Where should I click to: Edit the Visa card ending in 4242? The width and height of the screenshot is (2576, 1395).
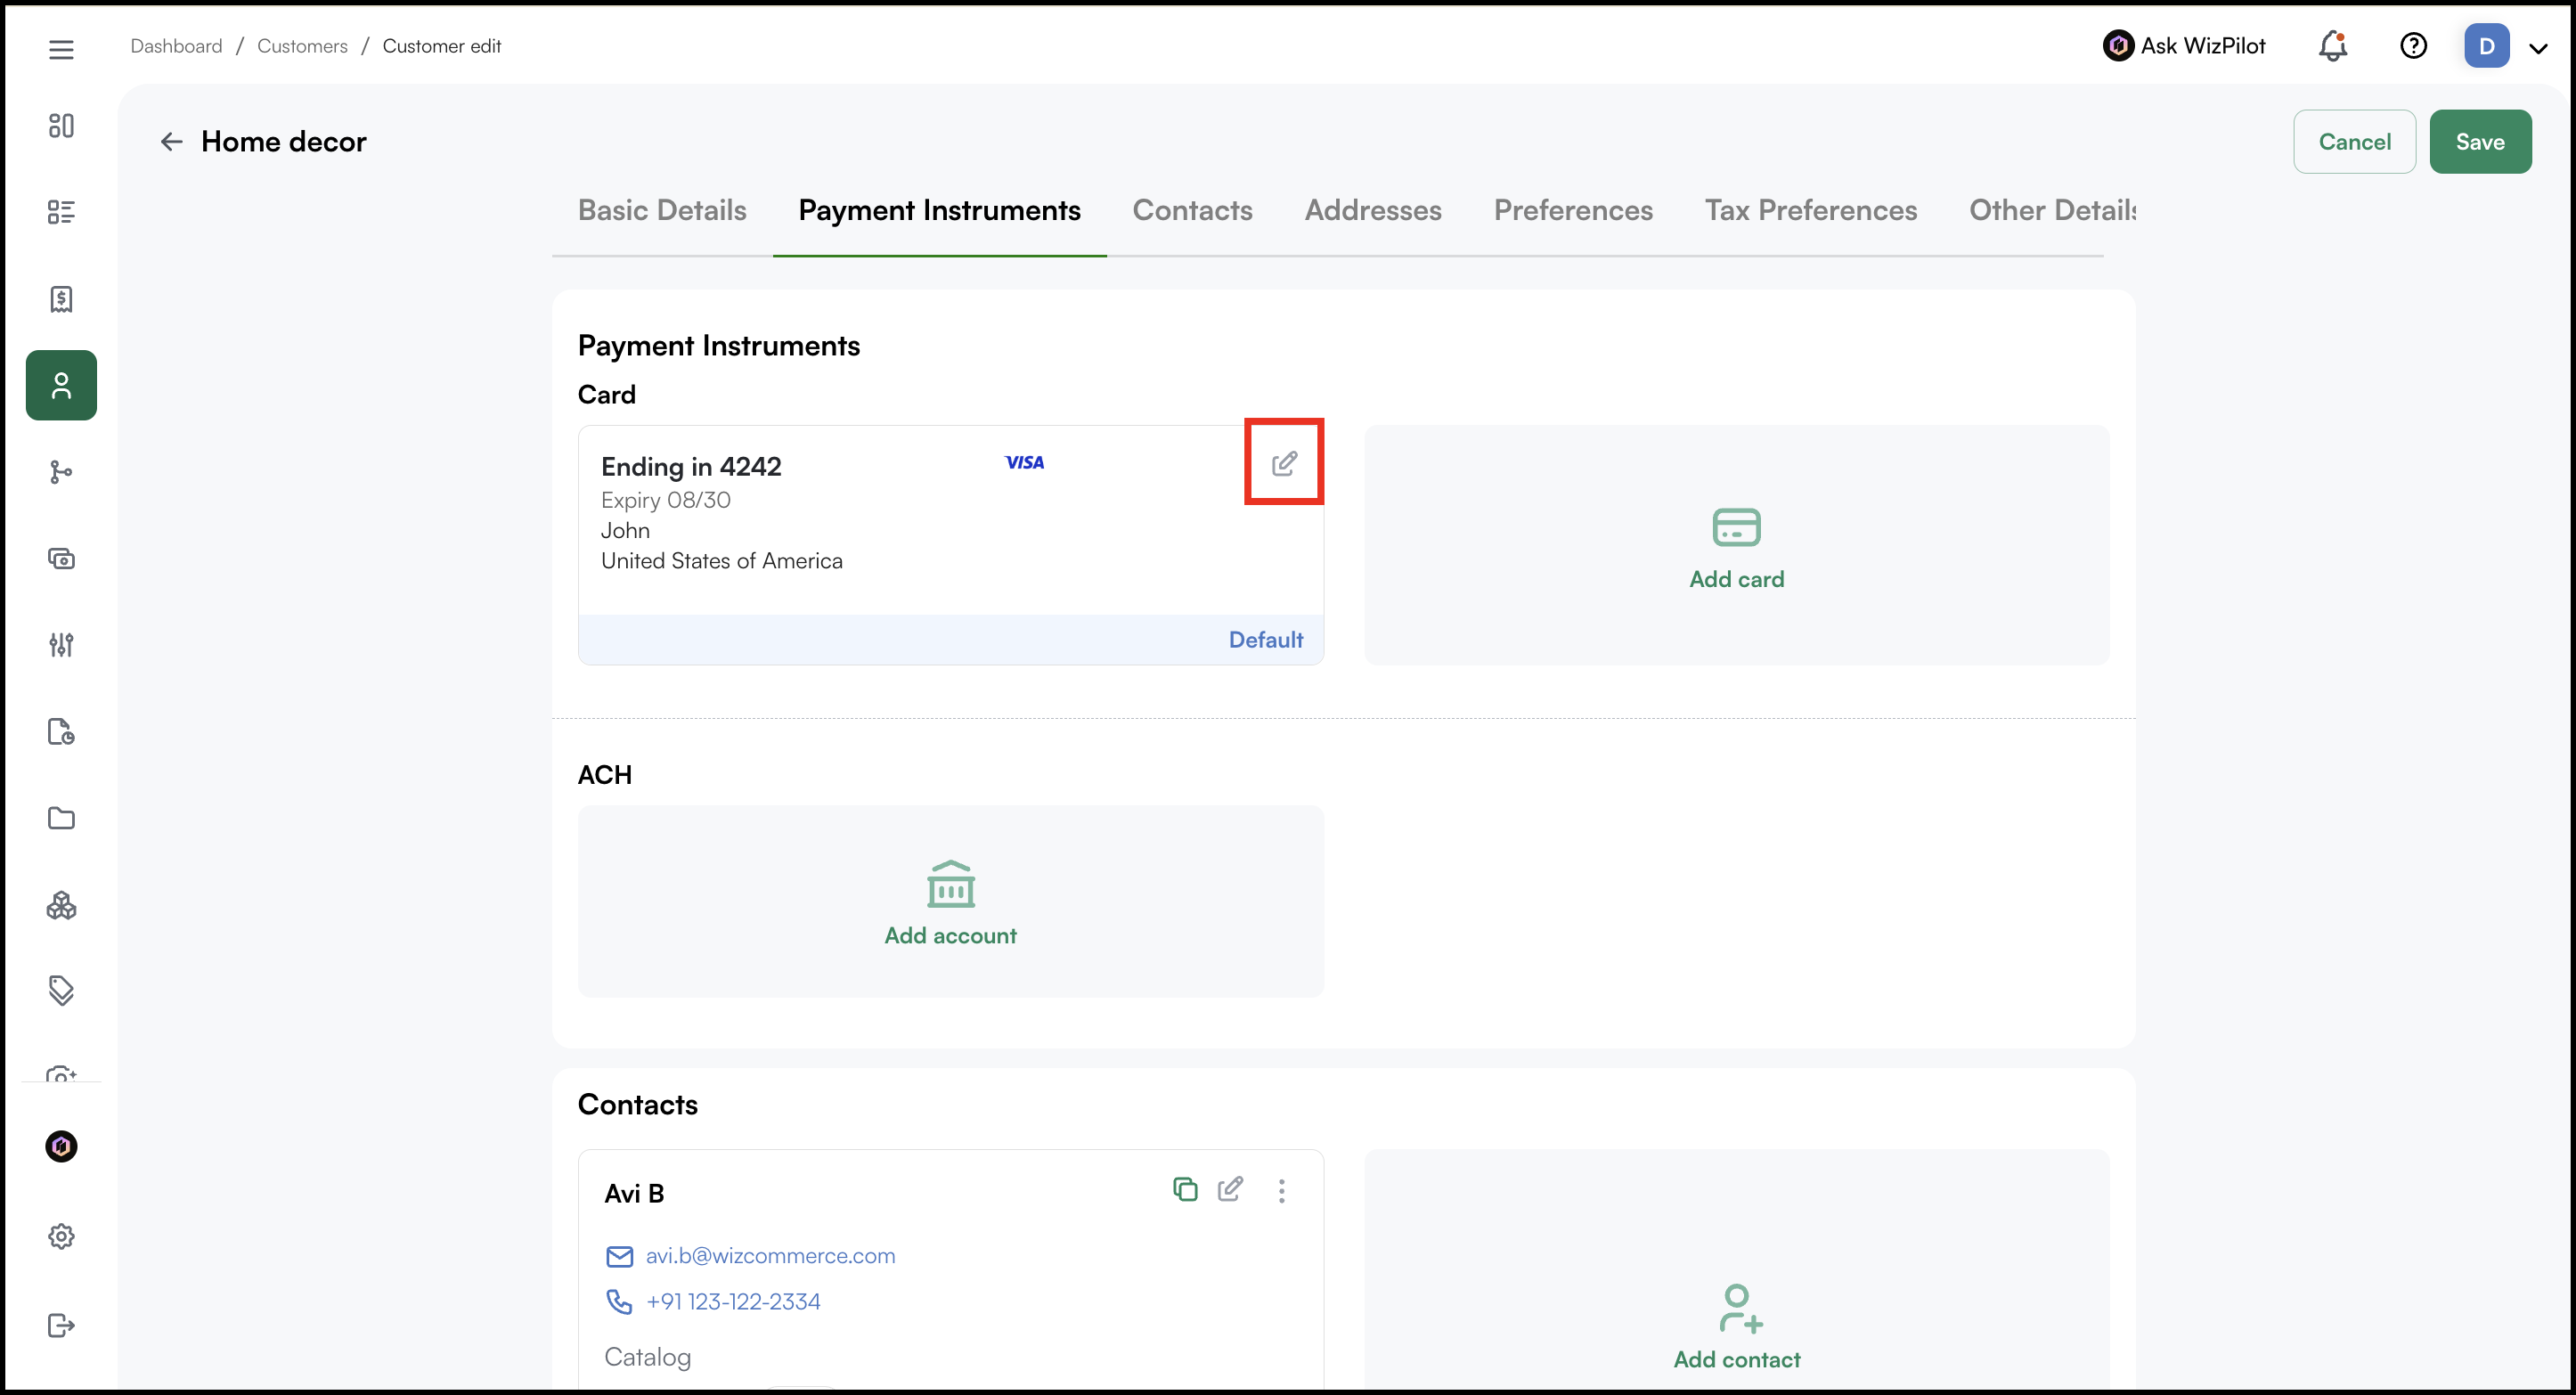click(1284, 463)
